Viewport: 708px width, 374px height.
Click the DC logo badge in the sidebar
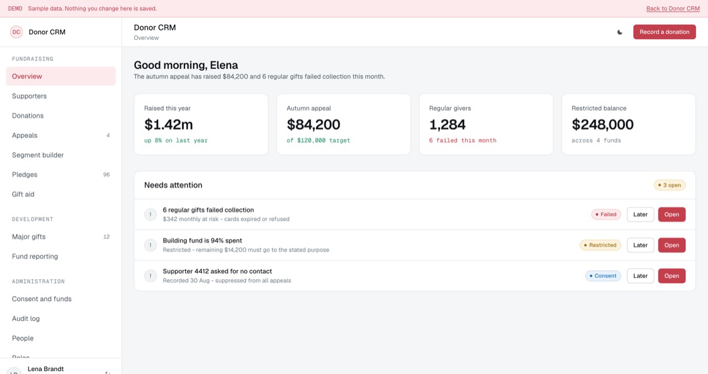point(16,32)
